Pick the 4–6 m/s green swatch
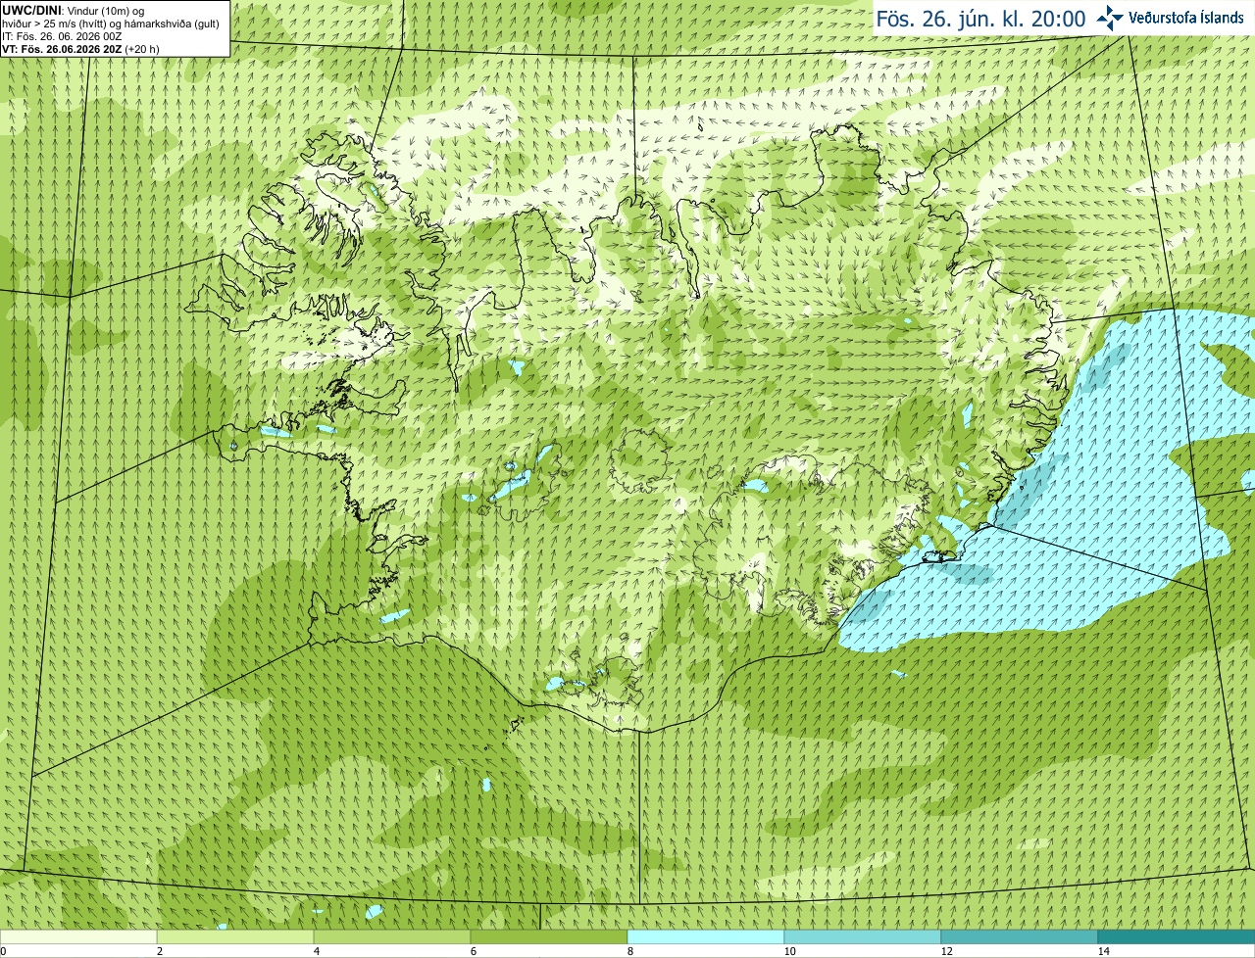 392,936
